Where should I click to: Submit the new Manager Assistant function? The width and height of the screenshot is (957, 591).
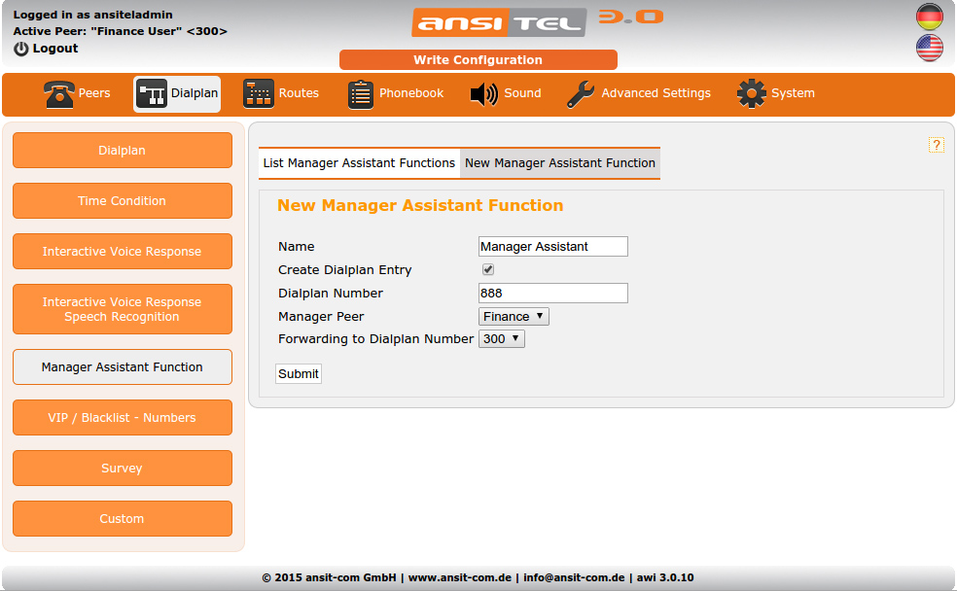[x=298, y=373]
